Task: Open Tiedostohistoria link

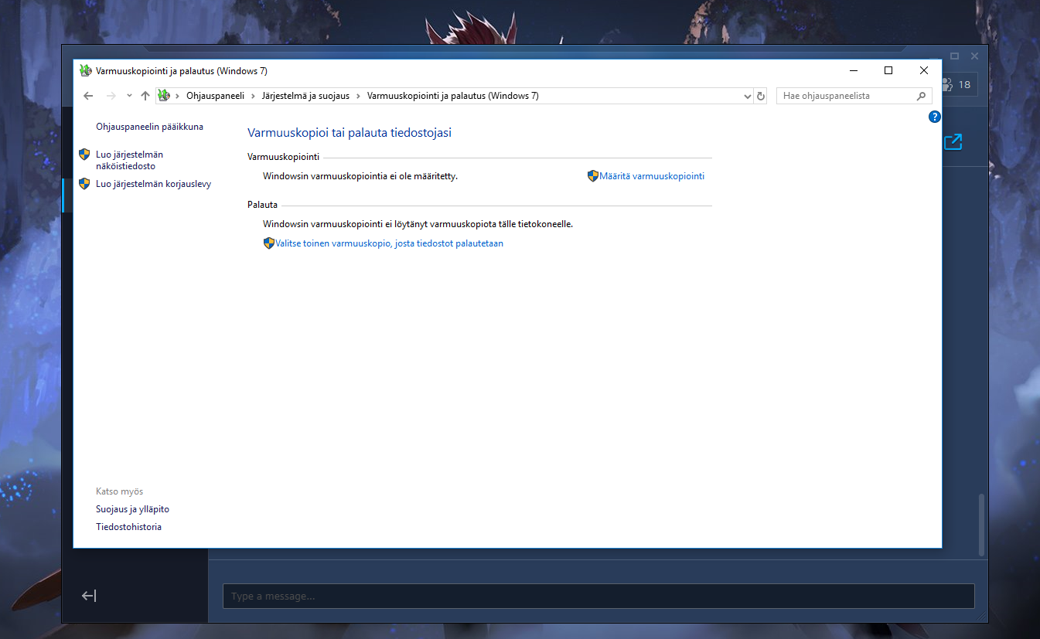Action: tap(128, 527)
